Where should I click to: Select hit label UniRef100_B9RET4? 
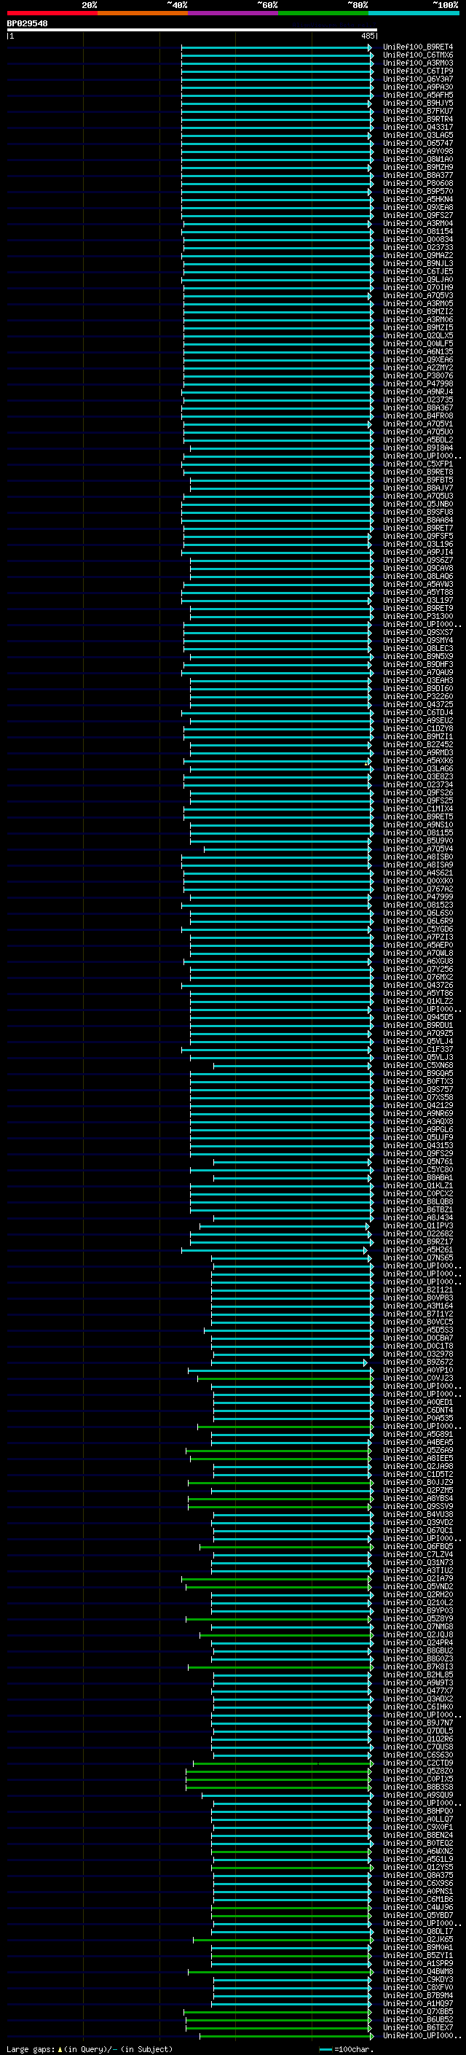click(x=418, y=47)
